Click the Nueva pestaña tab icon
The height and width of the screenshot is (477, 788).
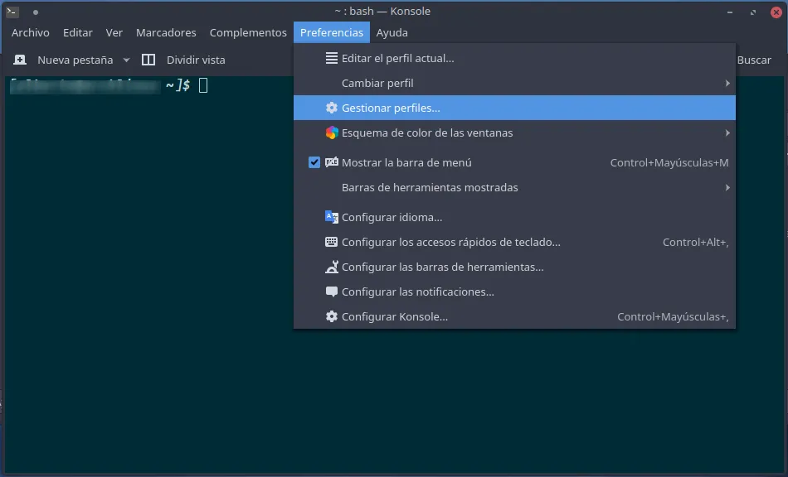pos(19,60)
